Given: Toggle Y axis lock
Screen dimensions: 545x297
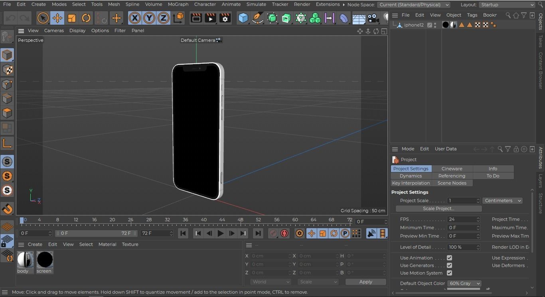Looking at the screenshot, I should coord(149,18).
